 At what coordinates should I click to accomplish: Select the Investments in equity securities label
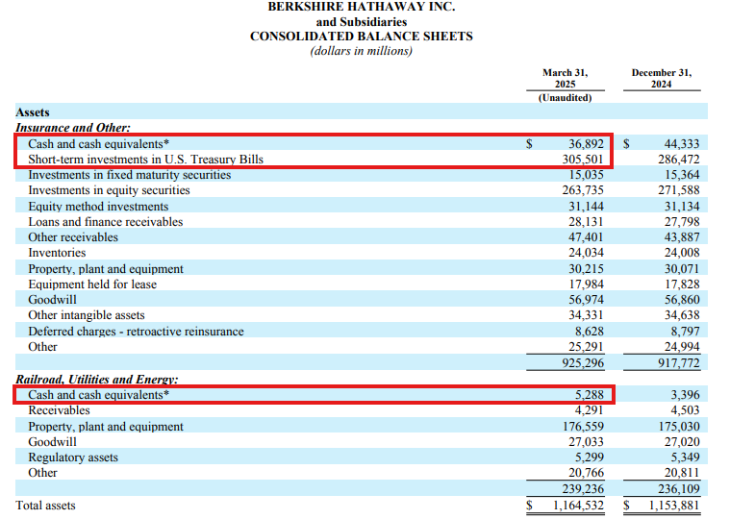[x=109, y=190]
